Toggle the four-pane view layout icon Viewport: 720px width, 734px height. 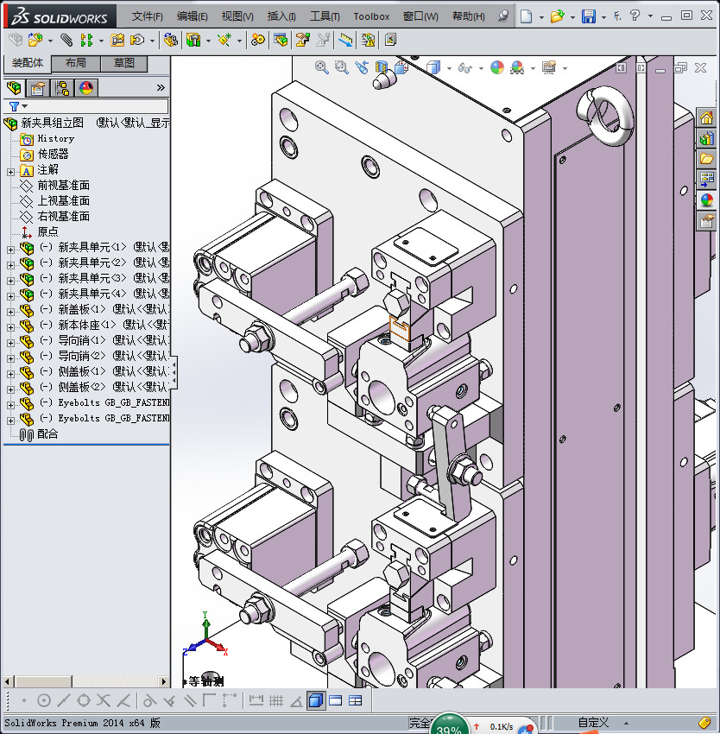[x=356, y=701]
